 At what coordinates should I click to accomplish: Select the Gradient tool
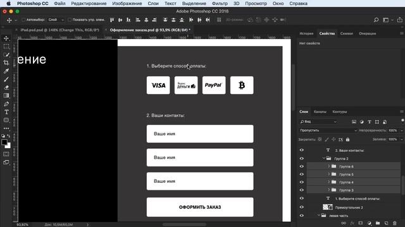pos(6,95)
